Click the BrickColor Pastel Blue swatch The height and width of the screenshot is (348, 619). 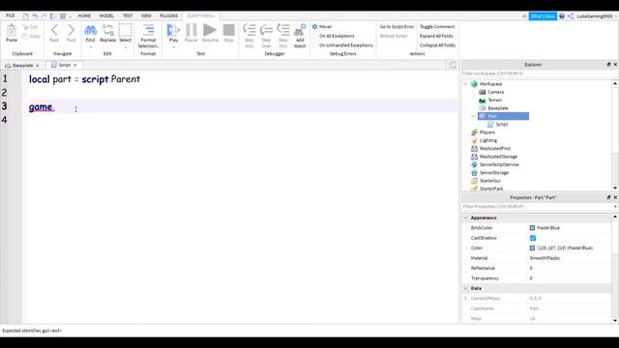[x=532, y=228]
